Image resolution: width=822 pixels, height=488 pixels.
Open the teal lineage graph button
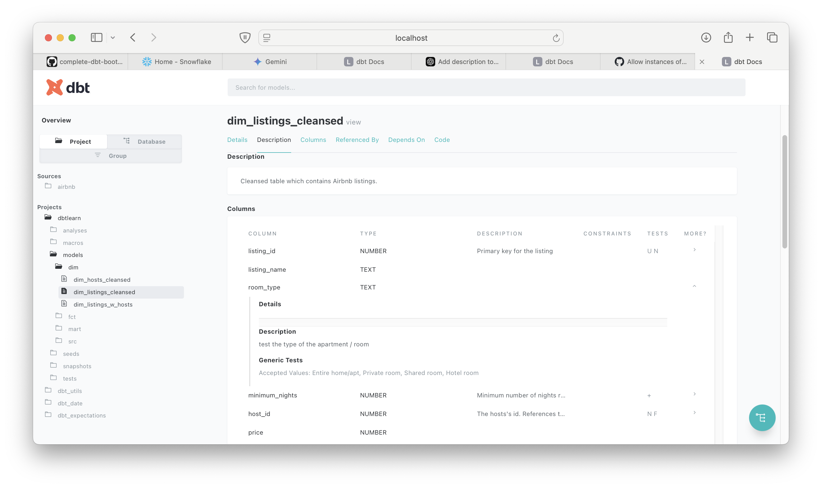(x=762, y=417)
